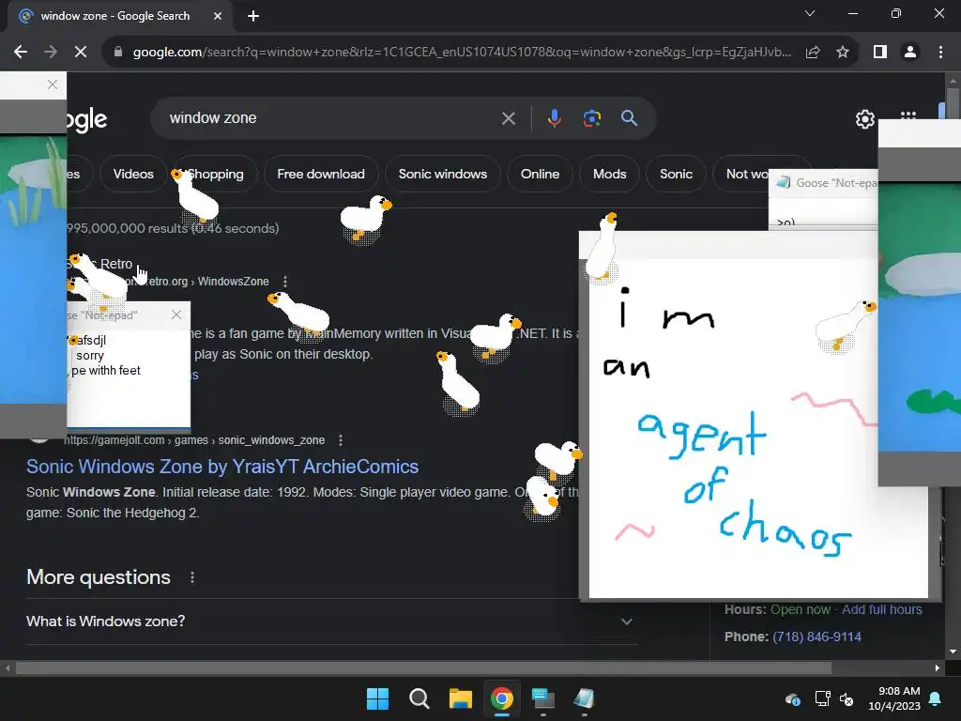The image size is (961, 721).
Task: Click the Google logo
Action: (x=86, y=119)
